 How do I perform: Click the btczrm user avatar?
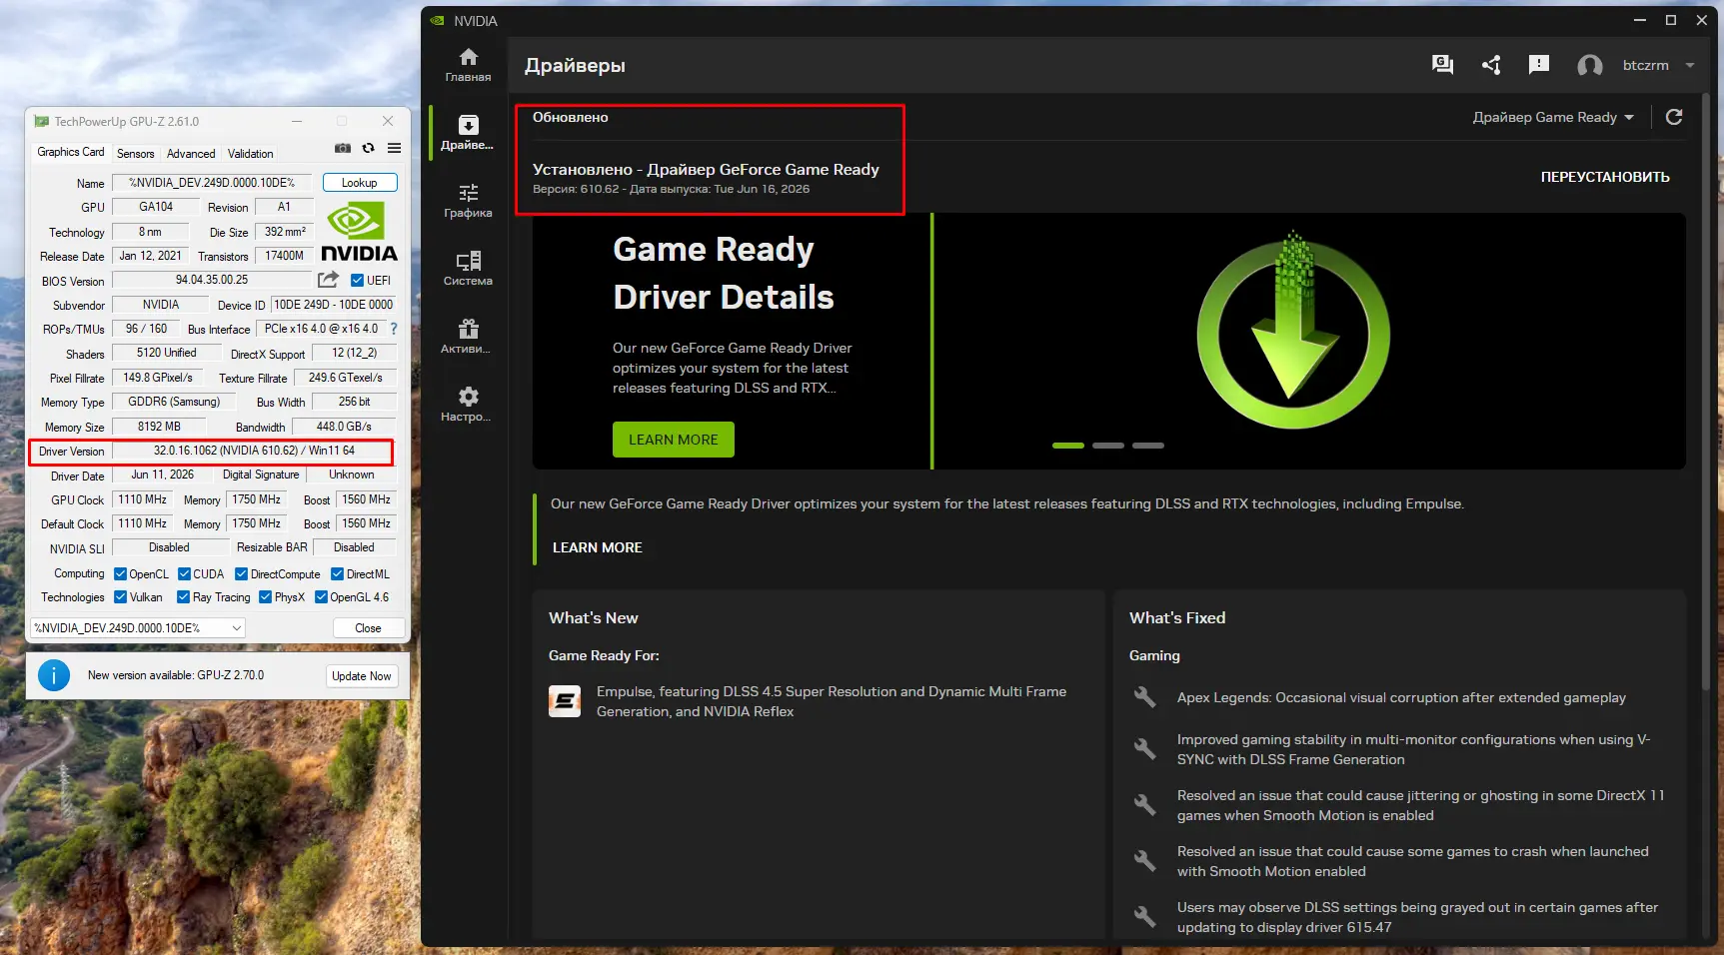click(1589, 66)
